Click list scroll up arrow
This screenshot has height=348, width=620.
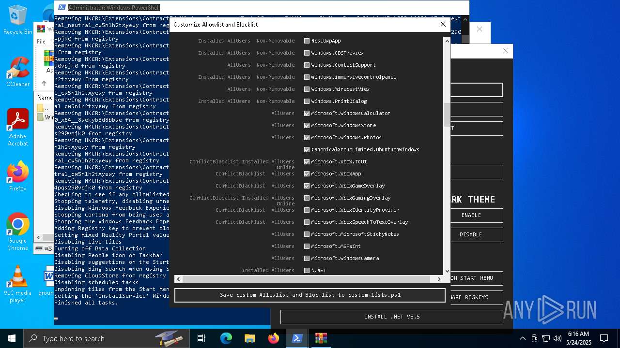pos(447,41)
